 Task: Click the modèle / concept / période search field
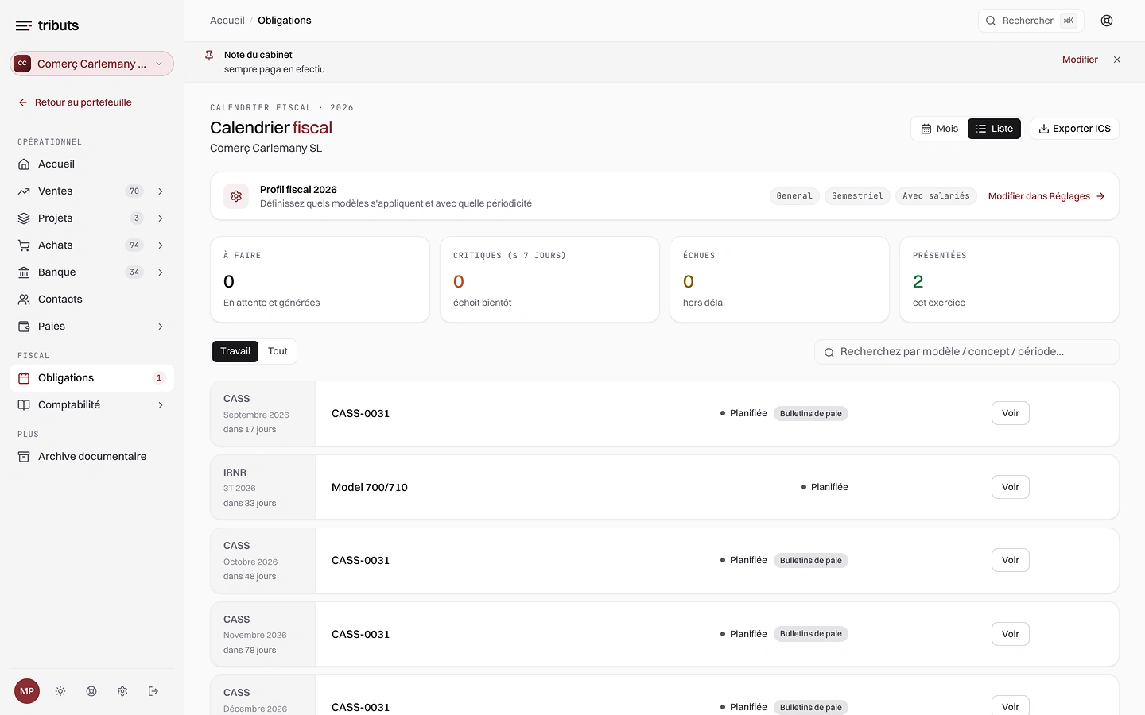967,352
